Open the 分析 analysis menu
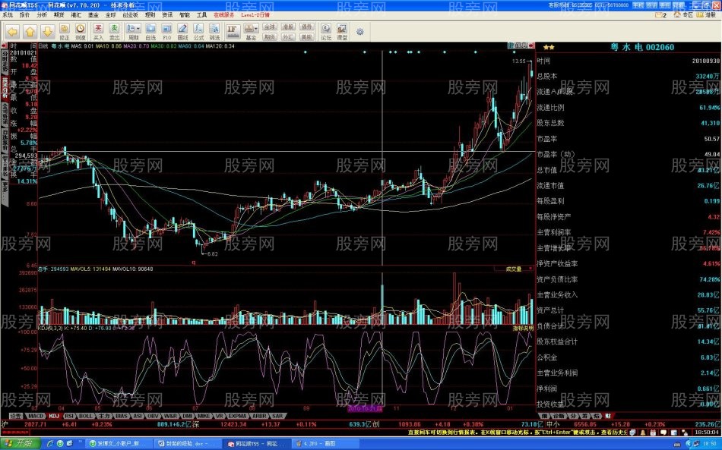 42,15
